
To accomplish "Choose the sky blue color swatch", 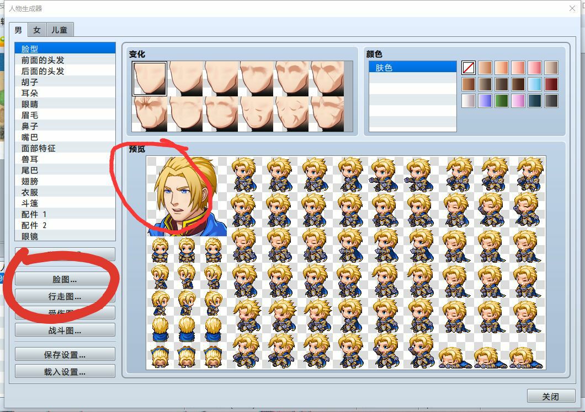I will pyautogui.click(x=534, y=84).
